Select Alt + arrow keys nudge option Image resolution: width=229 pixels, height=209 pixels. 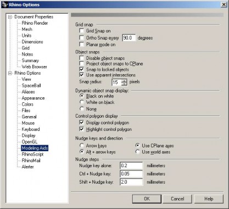pos(82,152)
